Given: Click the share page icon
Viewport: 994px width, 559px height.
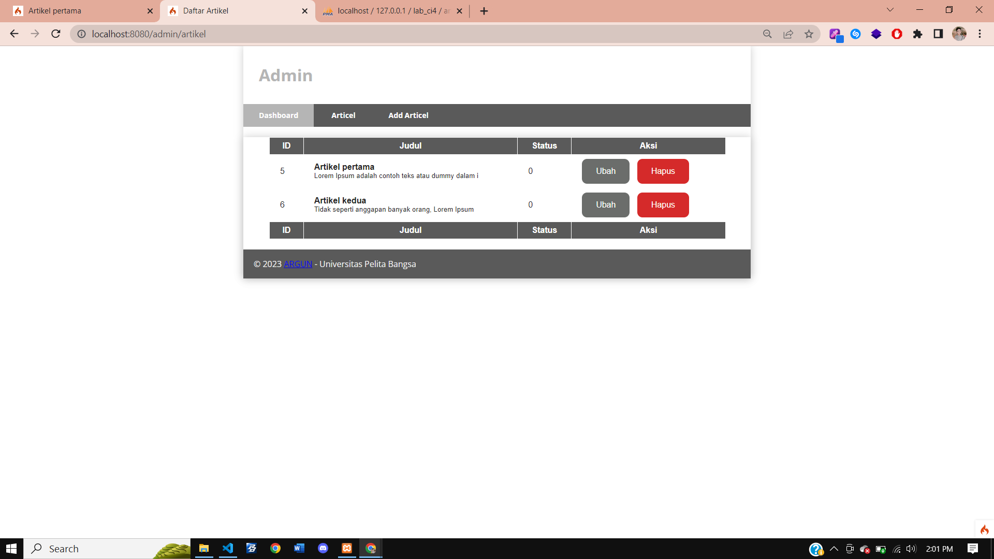Looking at the screenshot, I should [788, 34].
